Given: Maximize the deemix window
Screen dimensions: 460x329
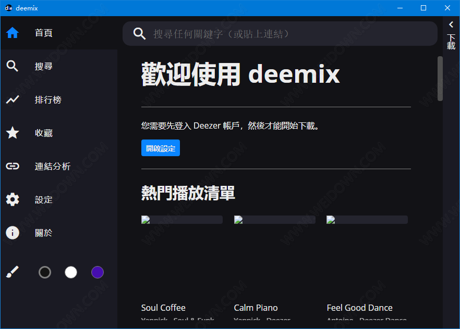Looking at the screenshot, I should pyautogui.click(x=423, y=8).
